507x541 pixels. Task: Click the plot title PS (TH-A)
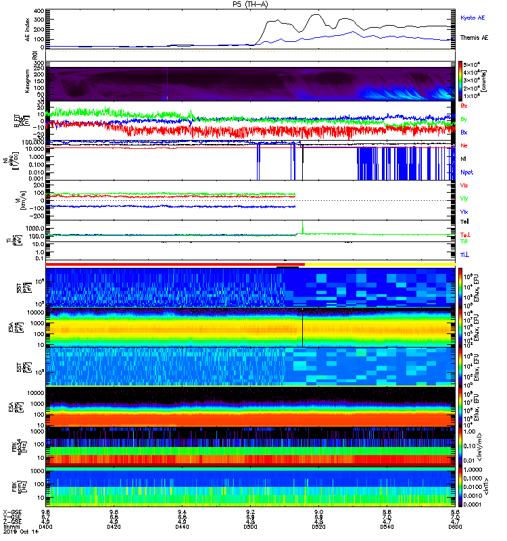point(250,4)
